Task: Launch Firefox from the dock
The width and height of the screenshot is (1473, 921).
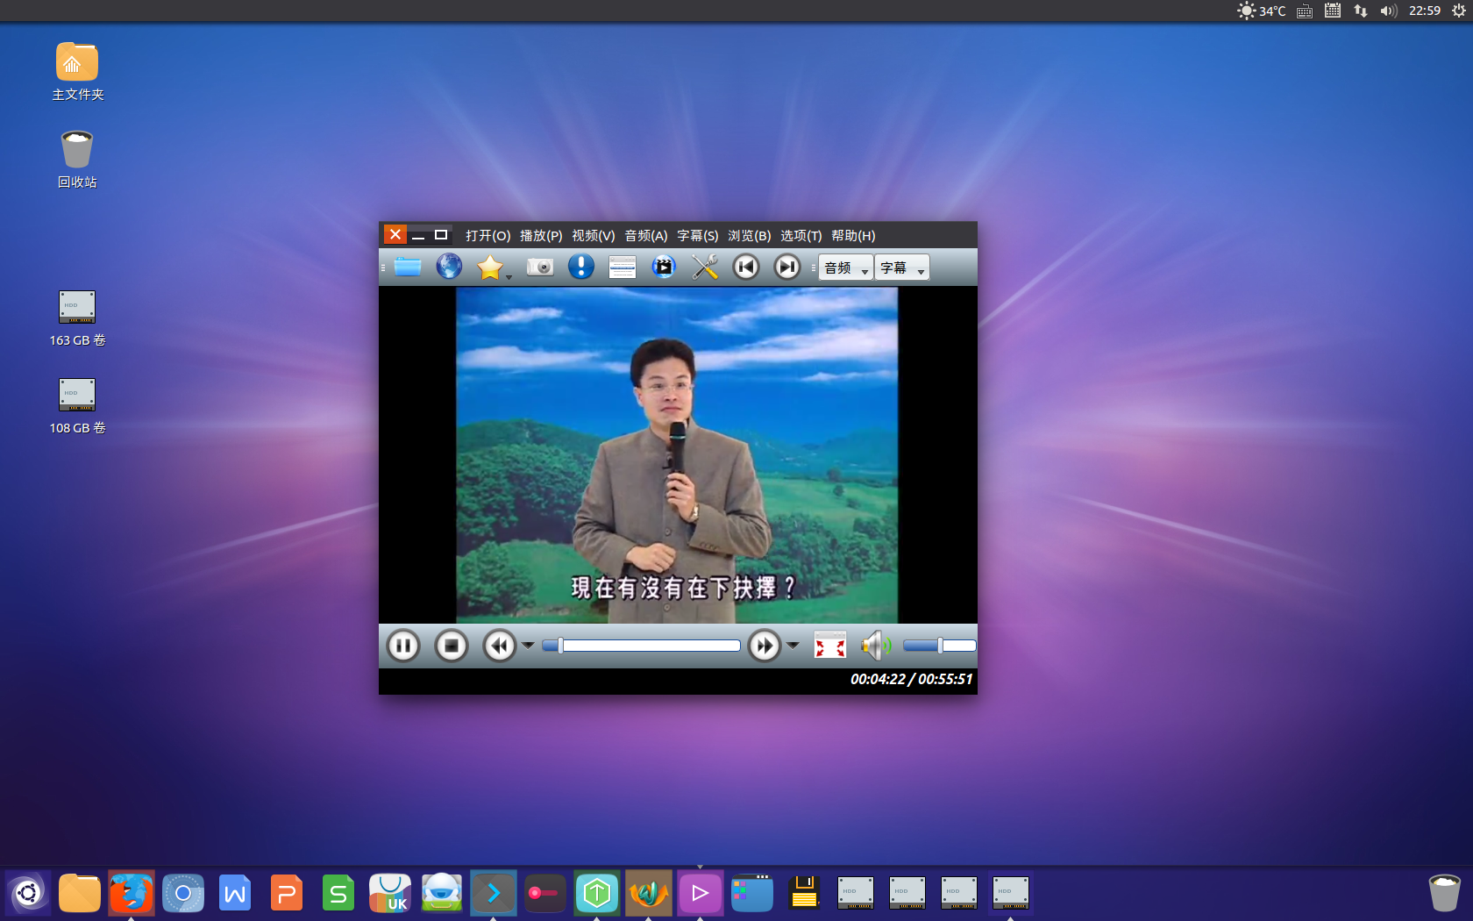Action: pos(132,894)
